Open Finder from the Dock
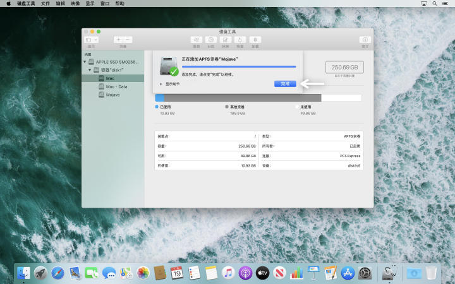This screenshot has height=284, width=455. (23, 273)
